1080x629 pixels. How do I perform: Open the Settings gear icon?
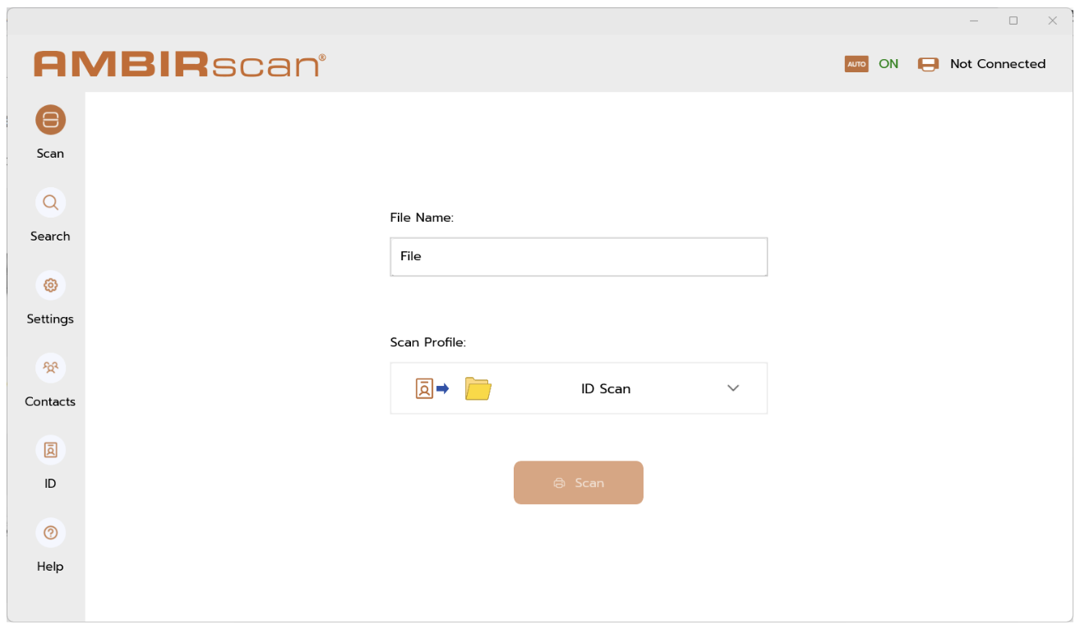coord(50,285)
